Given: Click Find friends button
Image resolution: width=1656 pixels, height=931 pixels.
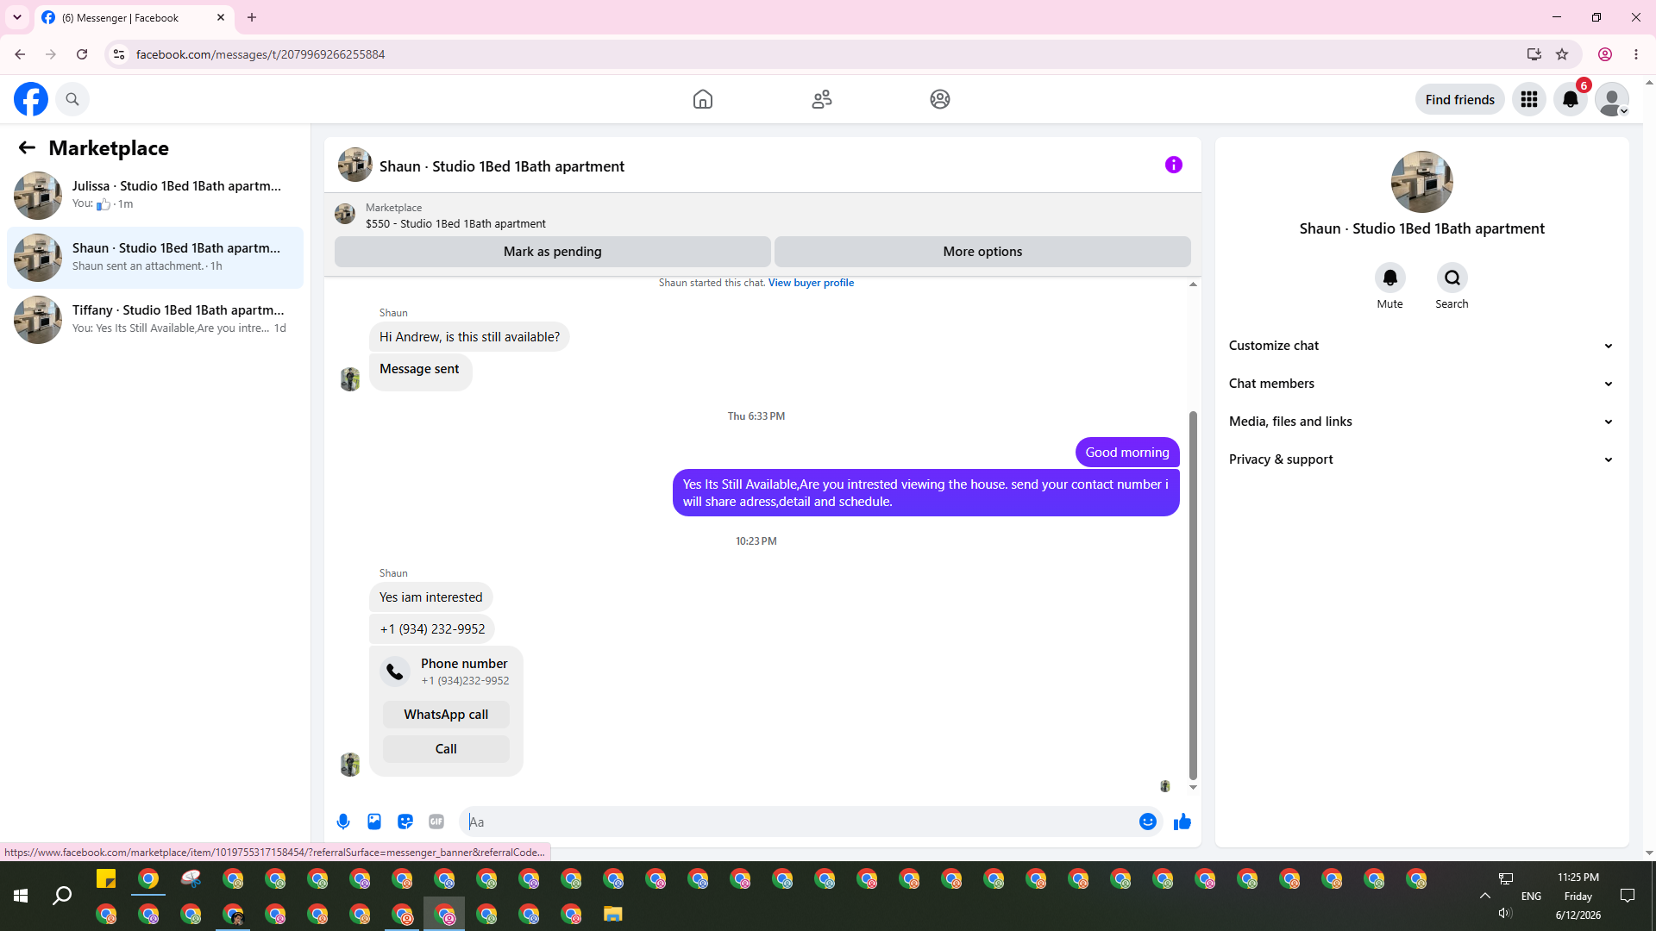Looking at the screenshot, I should tap(1460, 99).
